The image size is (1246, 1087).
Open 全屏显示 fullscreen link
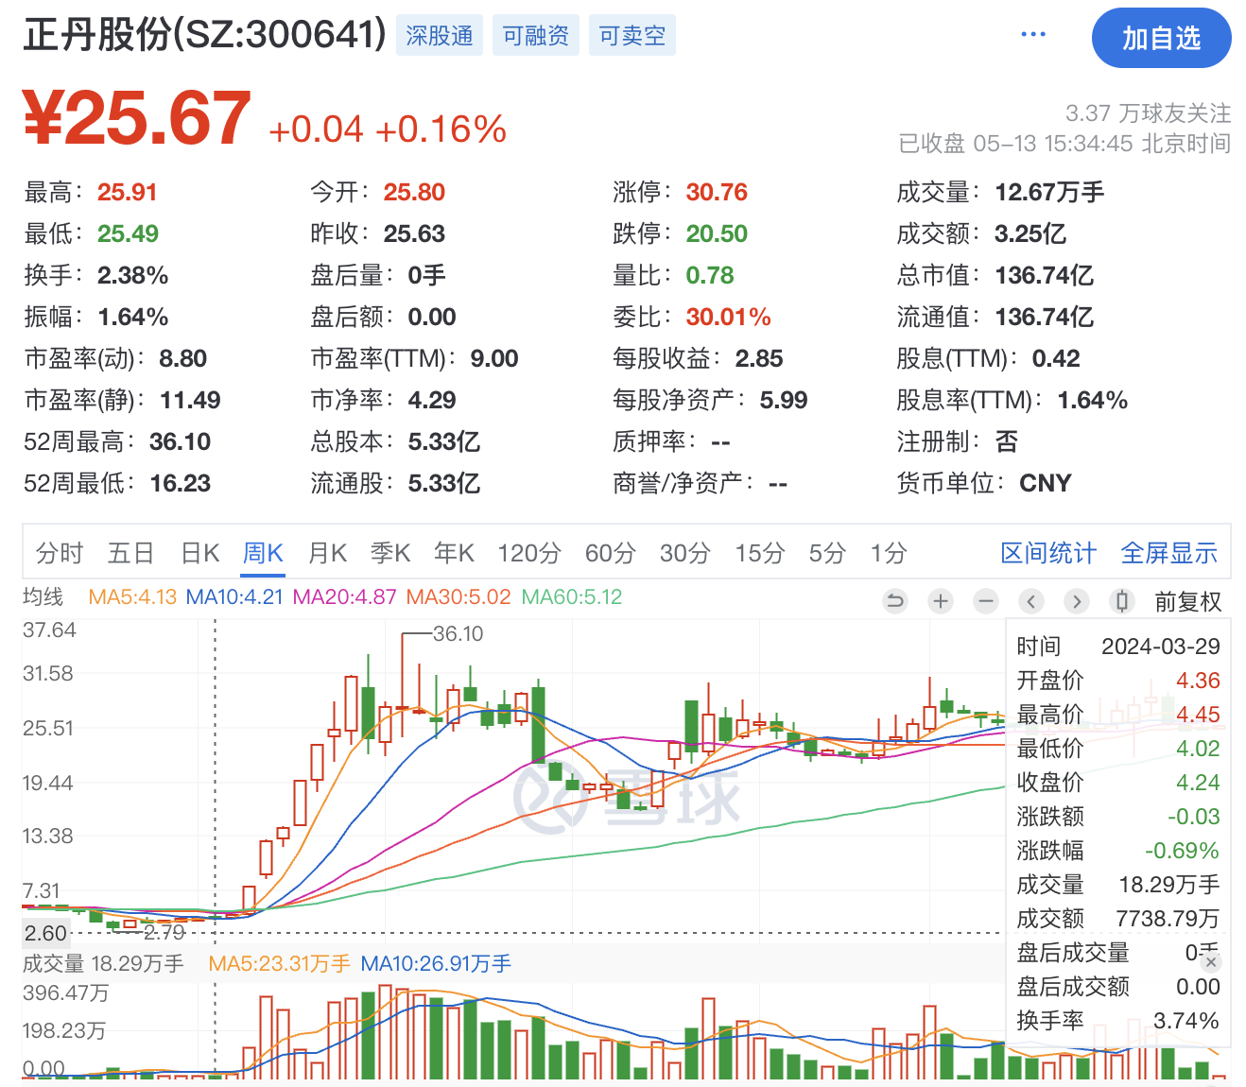coord(1168,553)
